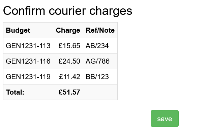This screenshot has height=137, width=205.
Task: Click the £24.50 charge cell
Action: (x=69, y=61)
